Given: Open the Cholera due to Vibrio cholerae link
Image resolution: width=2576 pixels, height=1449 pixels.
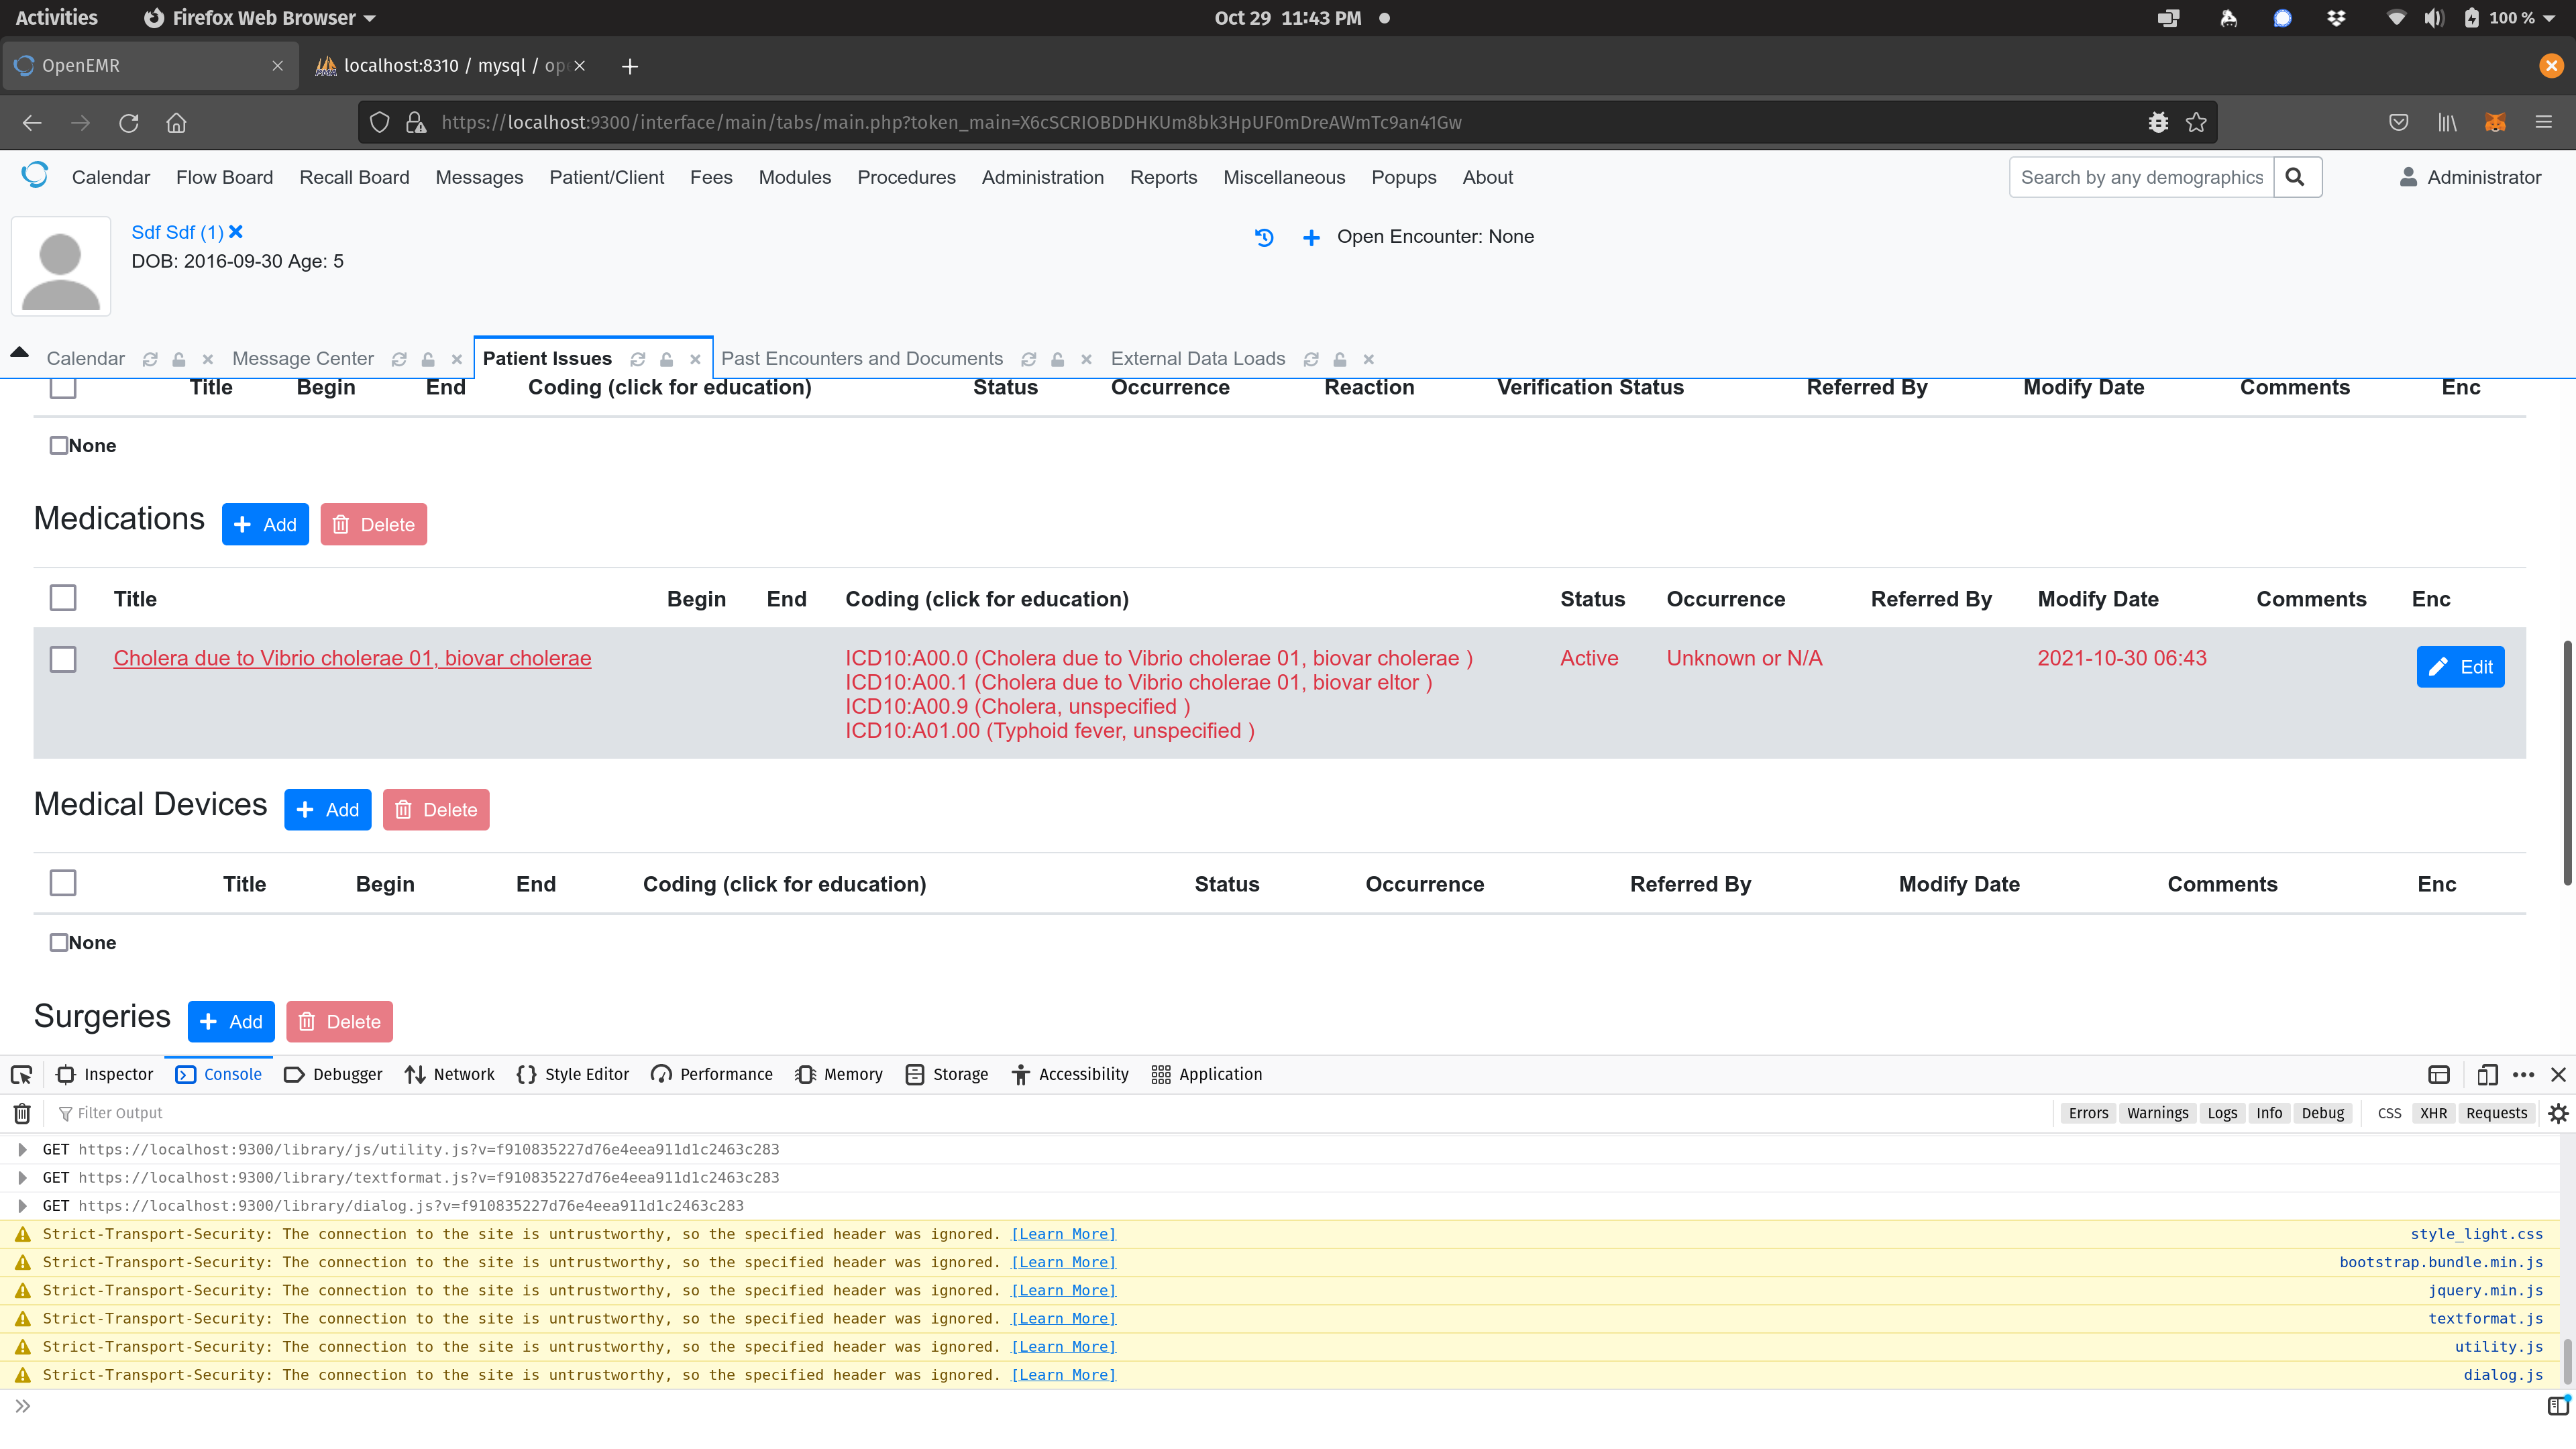Looking at the screenshot, I should 352,658.
